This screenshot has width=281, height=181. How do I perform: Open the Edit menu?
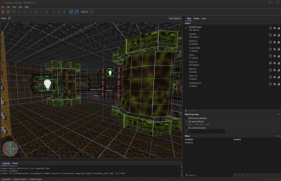[8, 7]
